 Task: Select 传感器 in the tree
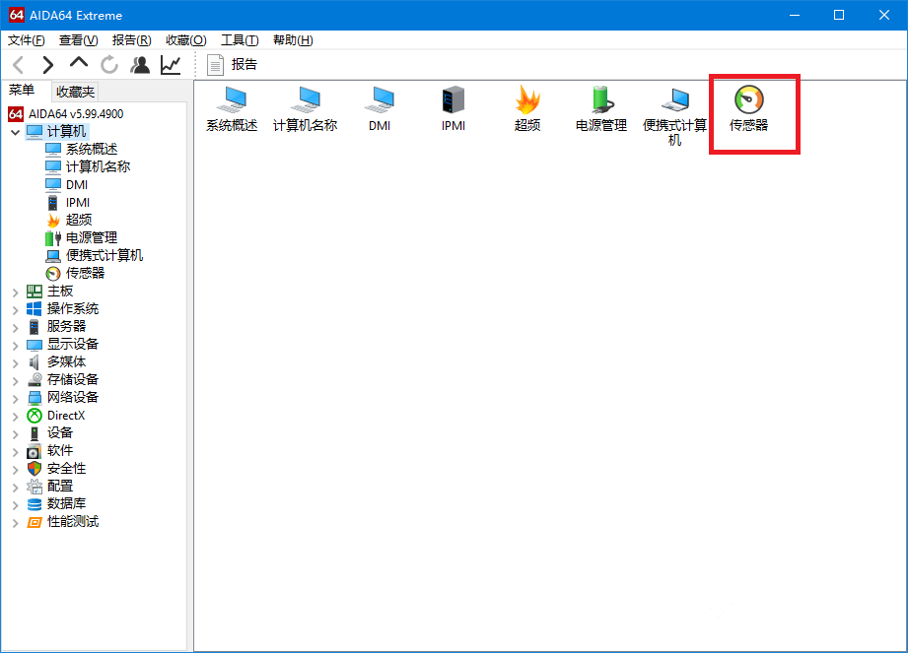85,273
